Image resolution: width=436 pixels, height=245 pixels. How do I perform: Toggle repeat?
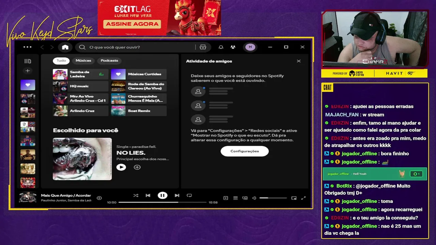pos(189,195)
